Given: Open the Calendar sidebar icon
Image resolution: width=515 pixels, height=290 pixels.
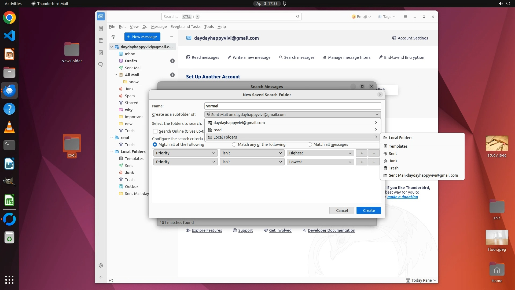Looking at the screenshot, I should tap(101, 41).
